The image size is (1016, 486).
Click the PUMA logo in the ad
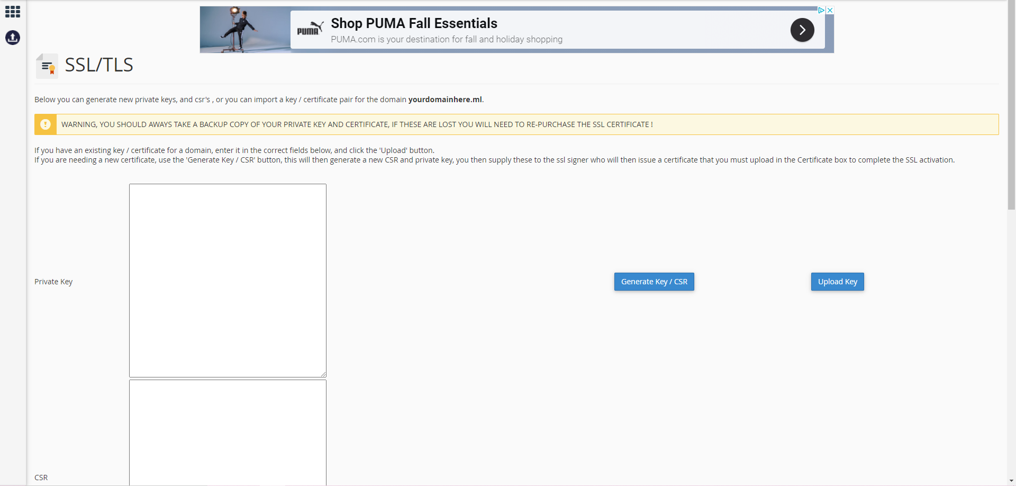[x=310, y=29]
